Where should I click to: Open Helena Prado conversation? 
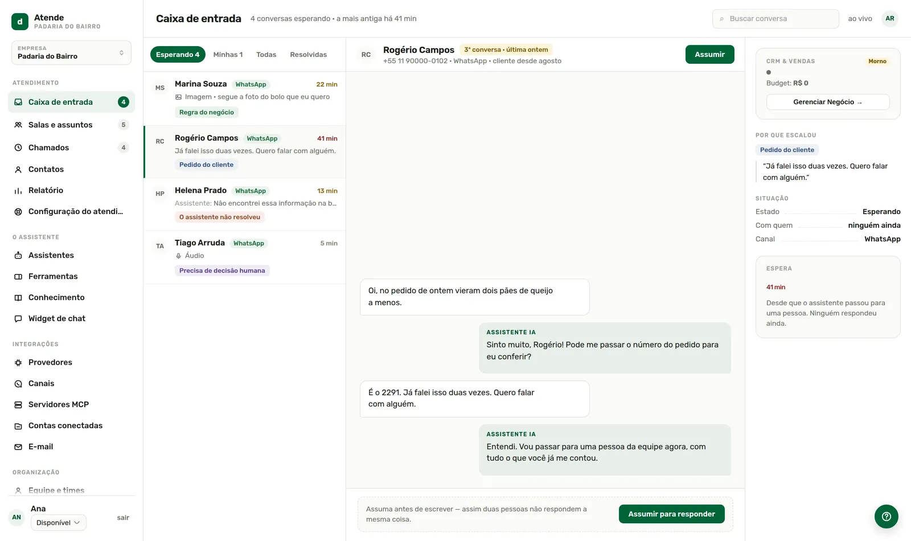point(245,204)
